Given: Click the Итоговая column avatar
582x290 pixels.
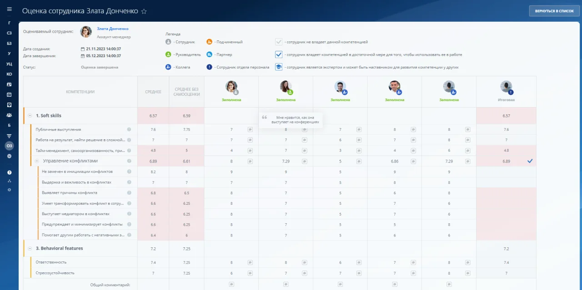Looking at the screenshot, I should coord(507,87).
